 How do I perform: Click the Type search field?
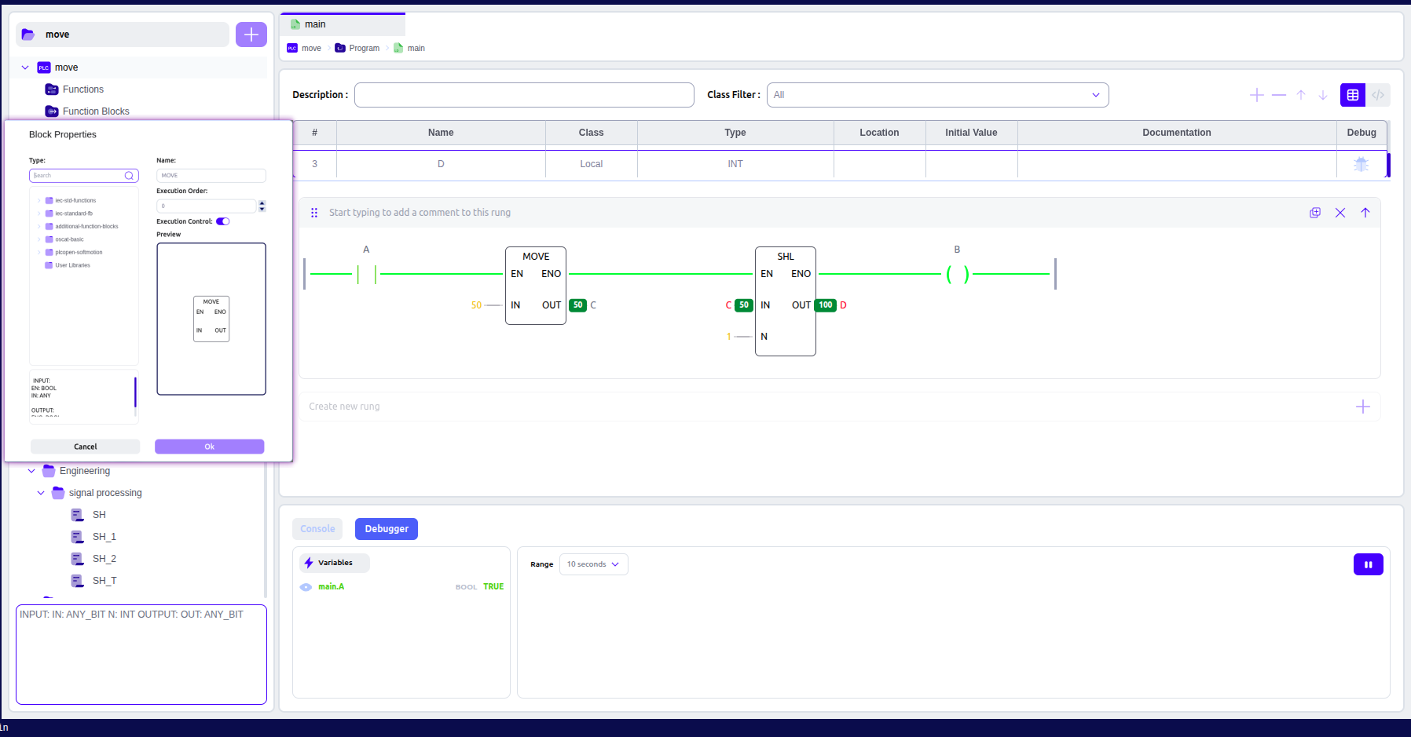(x=84, y=176)
